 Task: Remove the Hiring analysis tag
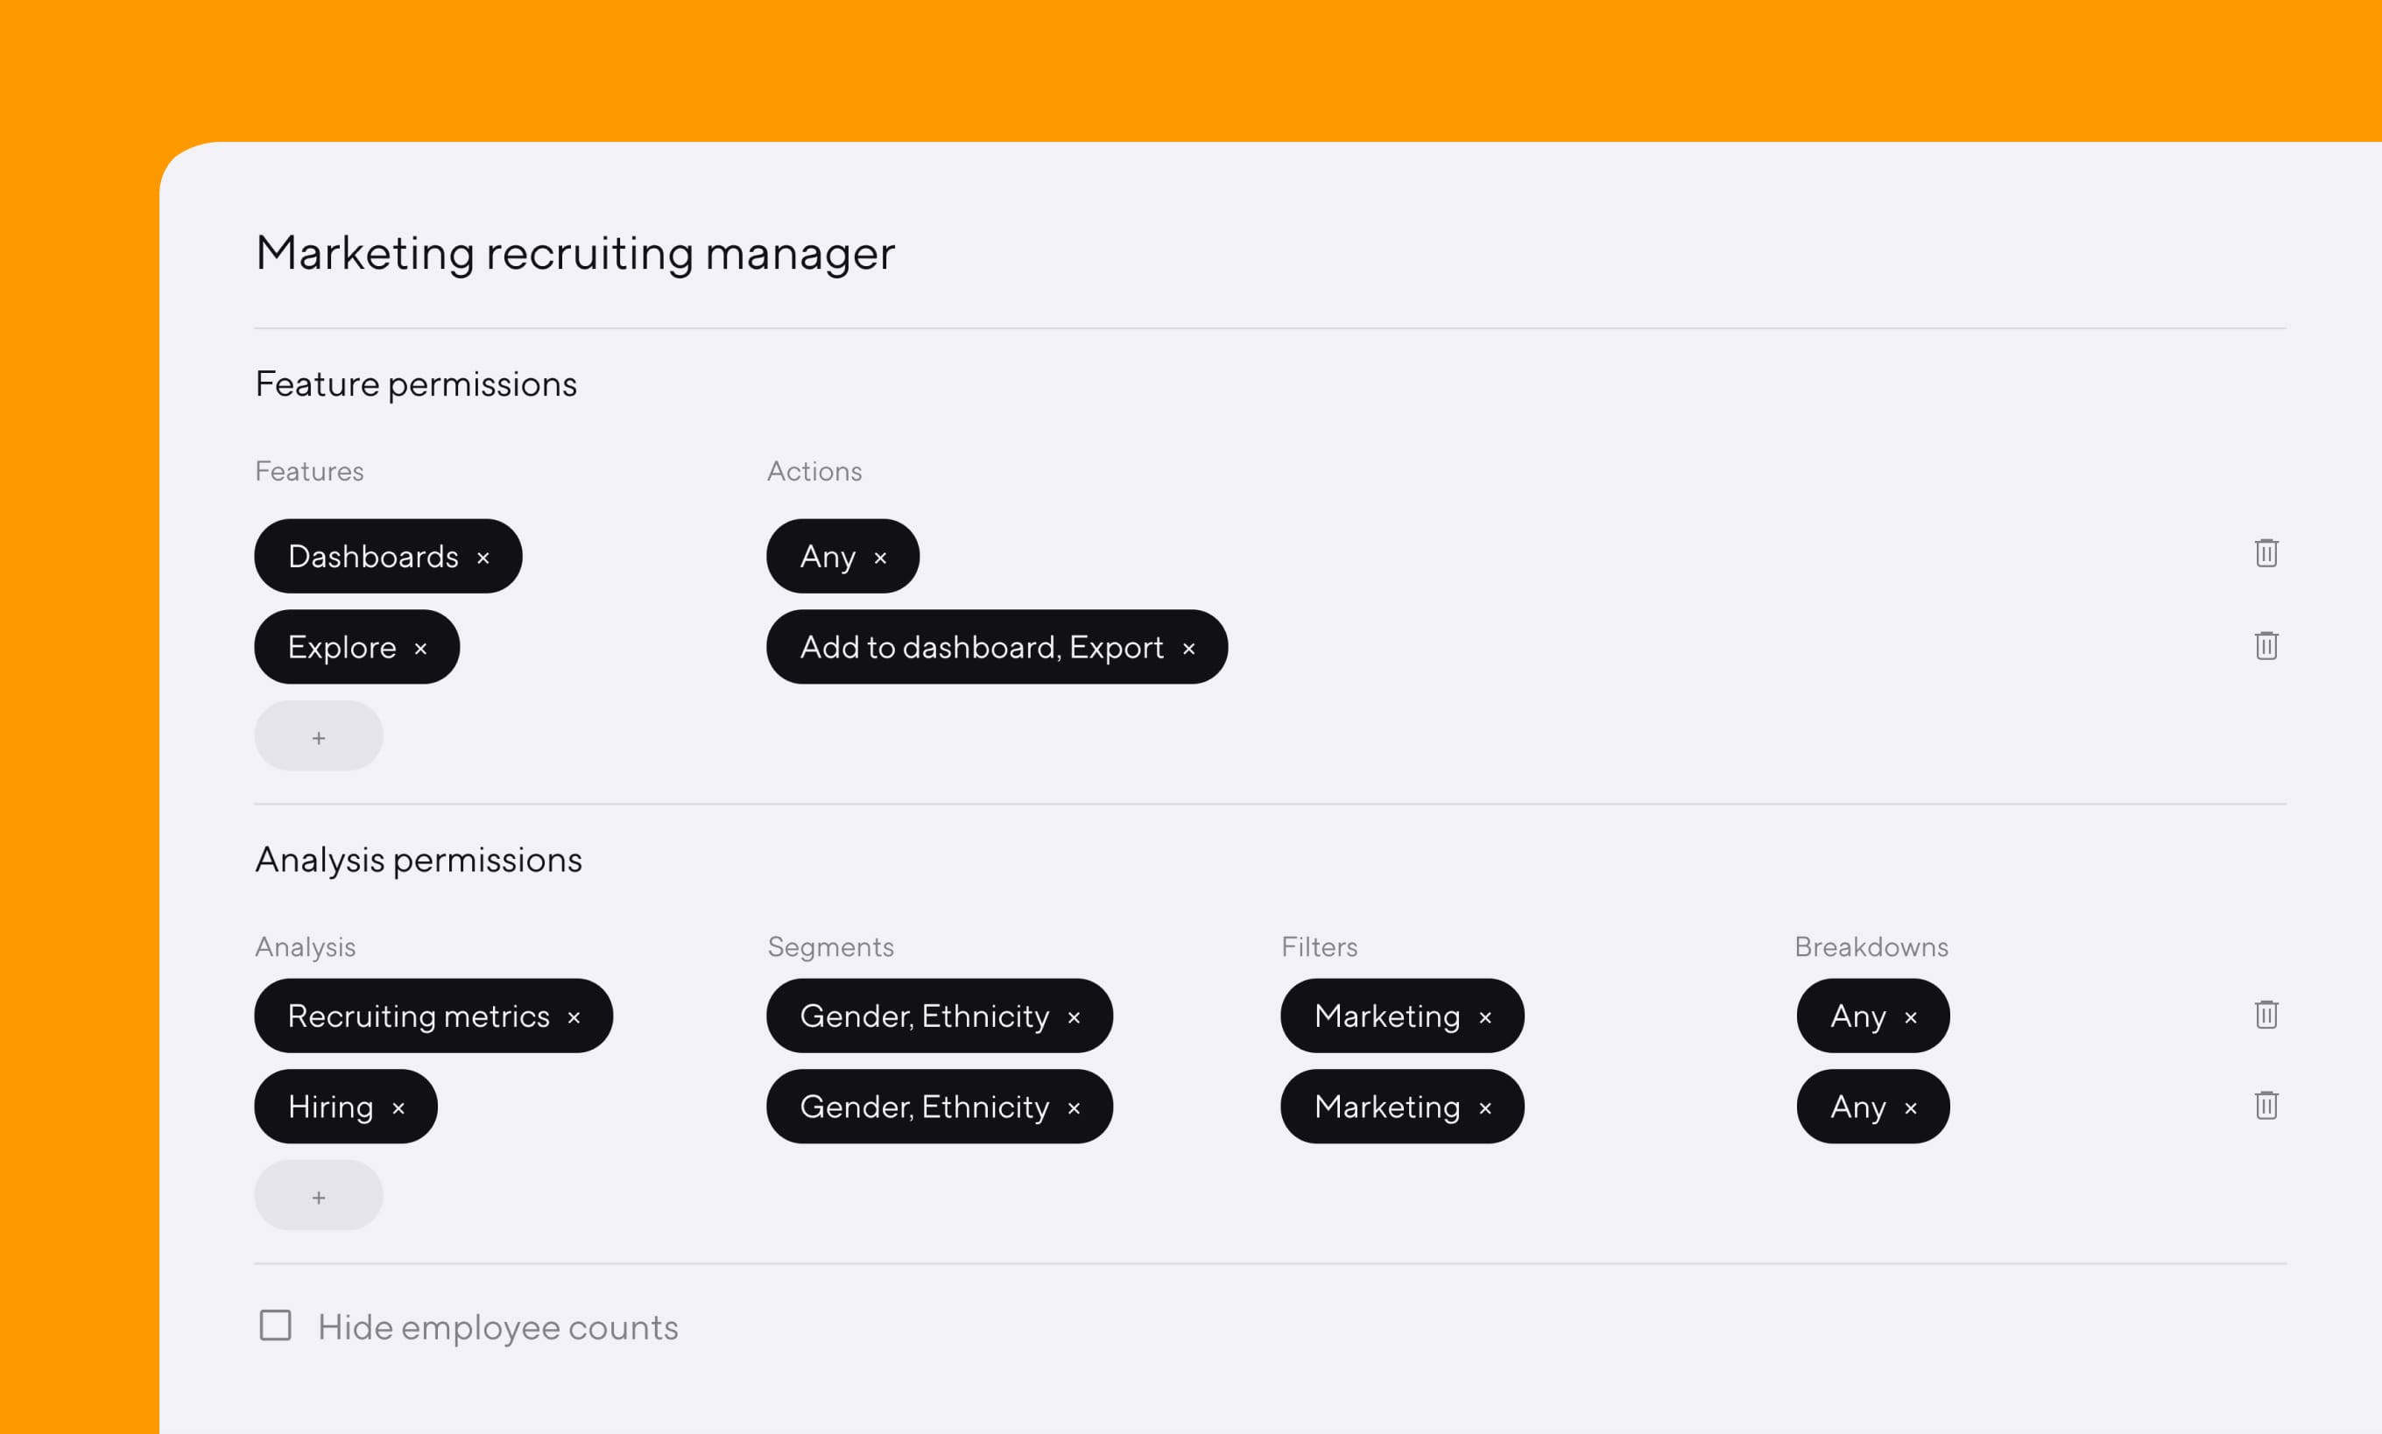(400, 1107)
